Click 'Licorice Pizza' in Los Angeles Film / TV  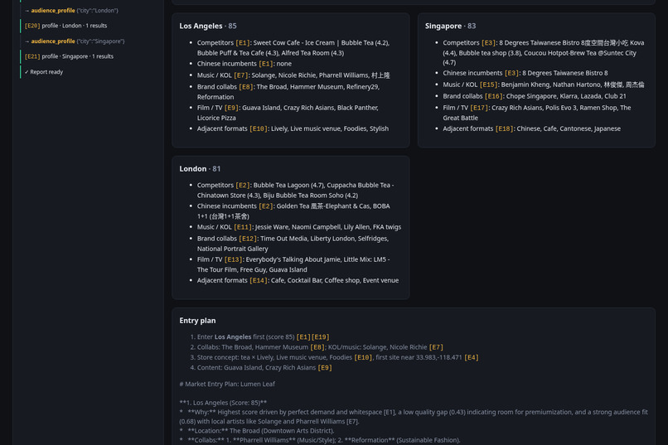coord(216,118)
